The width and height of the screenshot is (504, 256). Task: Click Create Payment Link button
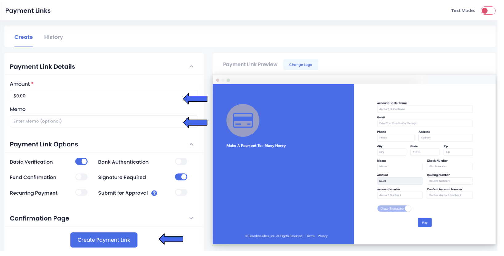coord(104,240)
